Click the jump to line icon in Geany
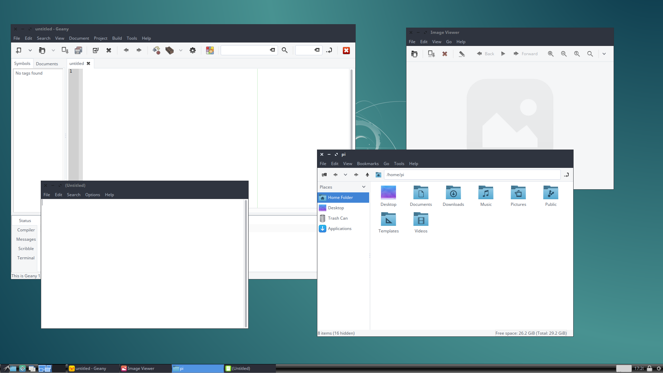This screenshot has width=663, height=373. (x=329, y=50)
